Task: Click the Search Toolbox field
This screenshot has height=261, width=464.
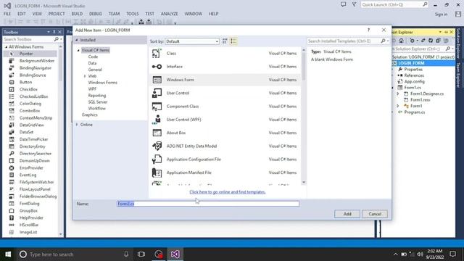Action: (28, 39)
